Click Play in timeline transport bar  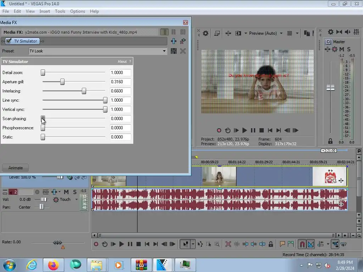(x=121, y=244)
